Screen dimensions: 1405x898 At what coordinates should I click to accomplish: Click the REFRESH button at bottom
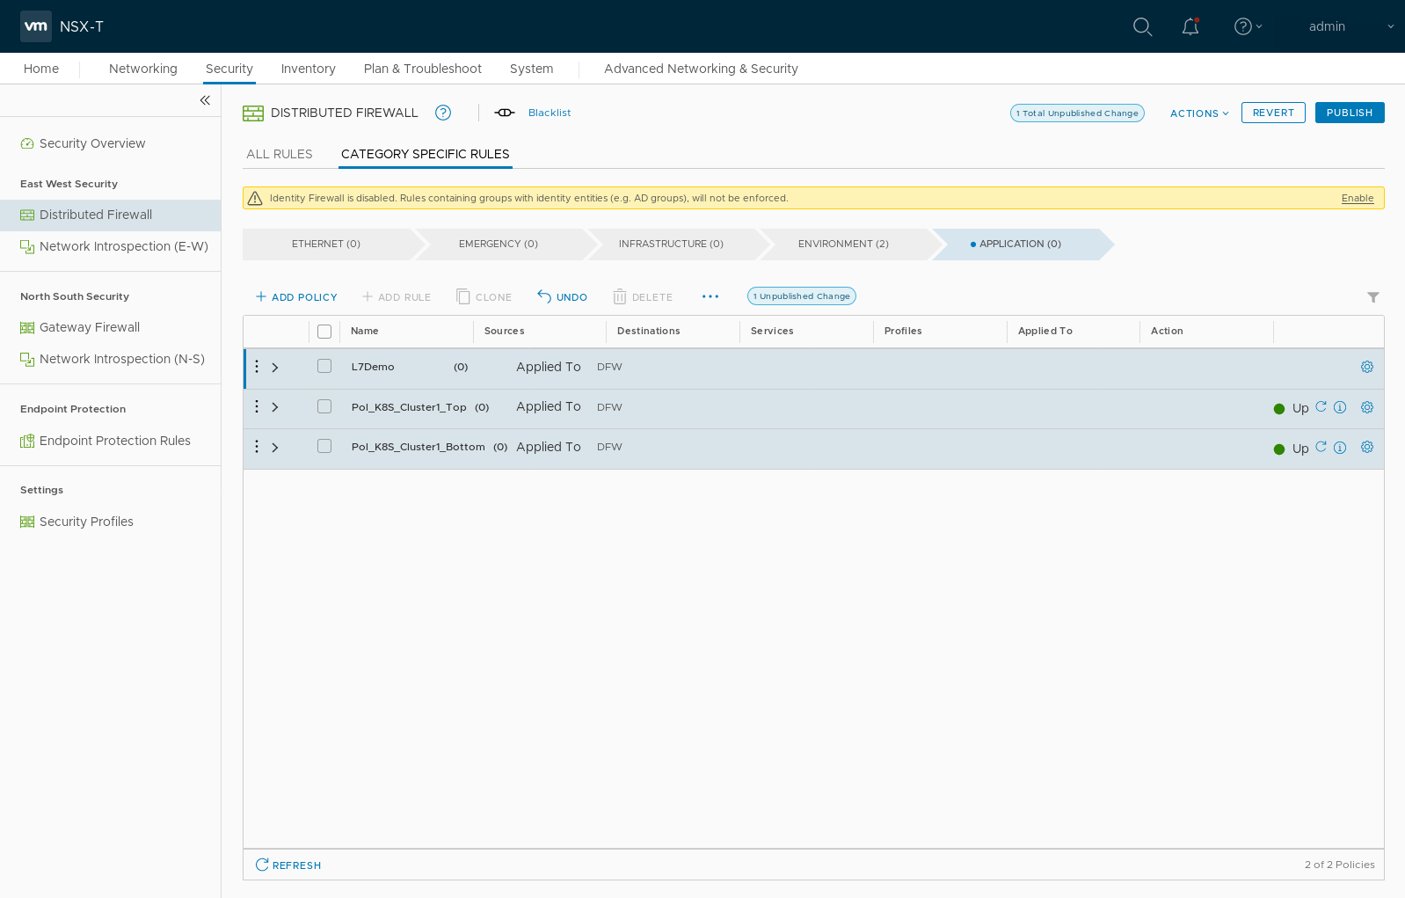(288, 865)
